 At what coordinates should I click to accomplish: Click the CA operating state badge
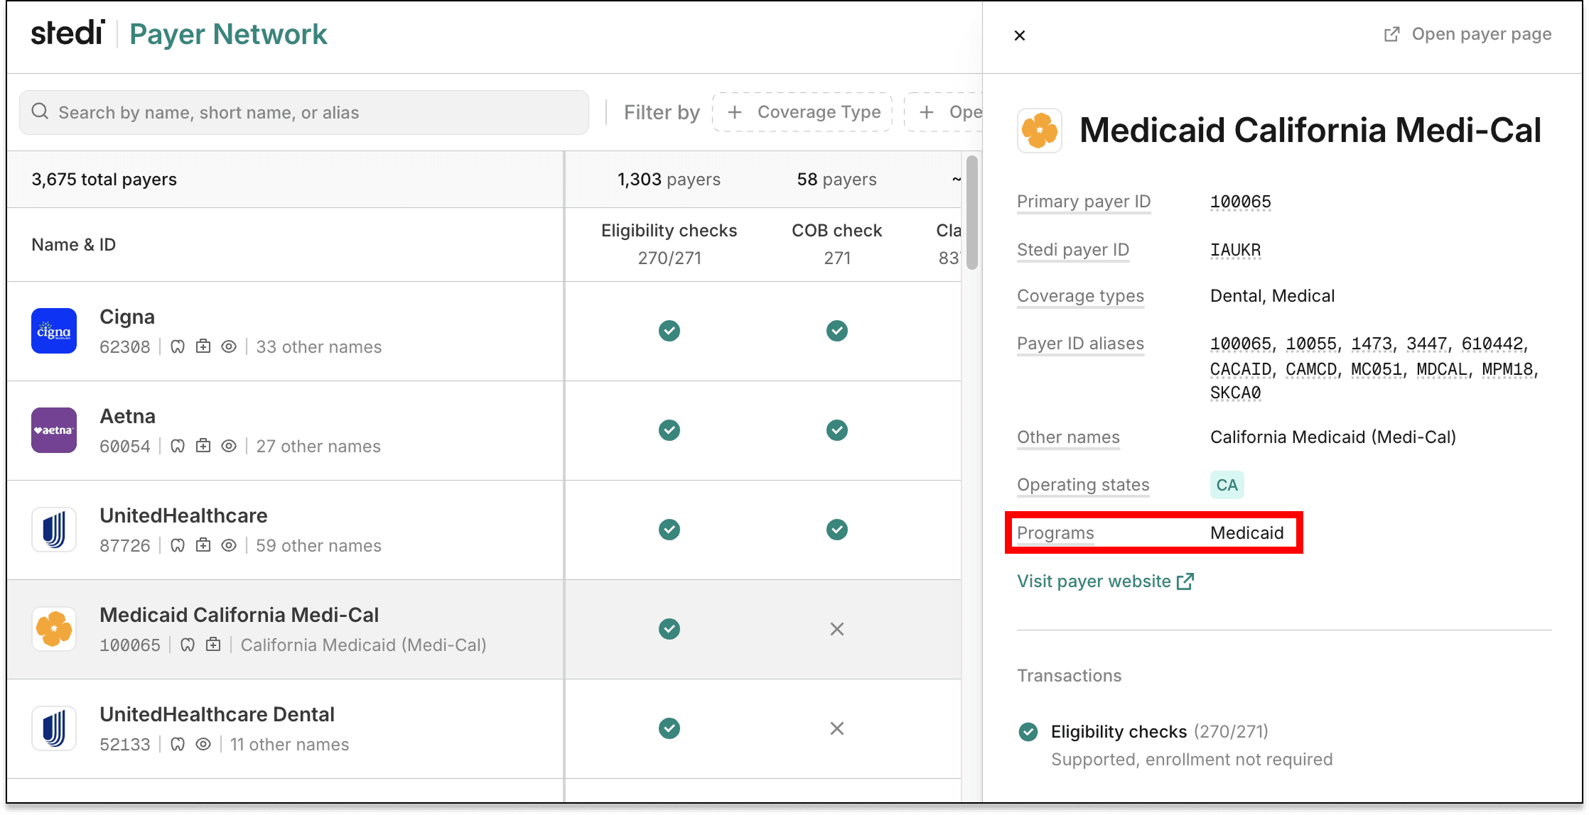tap(1227, 485)
